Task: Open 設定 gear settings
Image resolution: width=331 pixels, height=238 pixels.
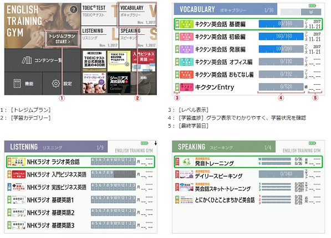Action: point(62,84)
